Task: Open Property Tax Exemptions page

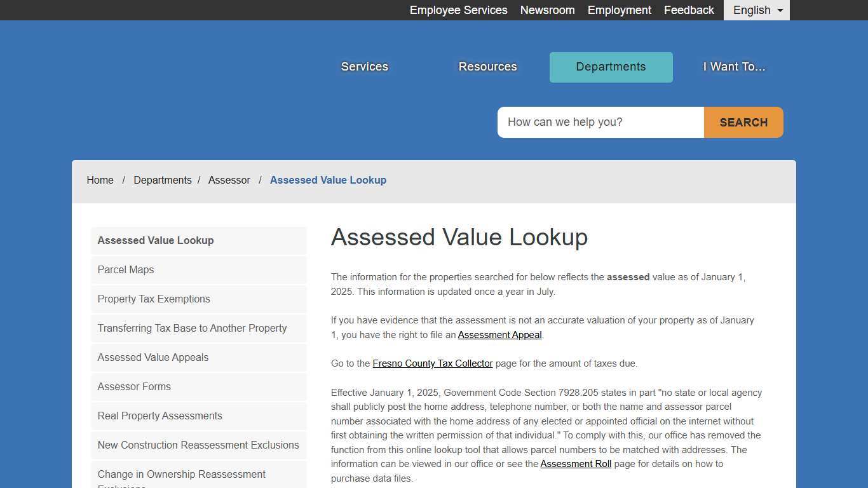Action: click(x=154, y=299)
